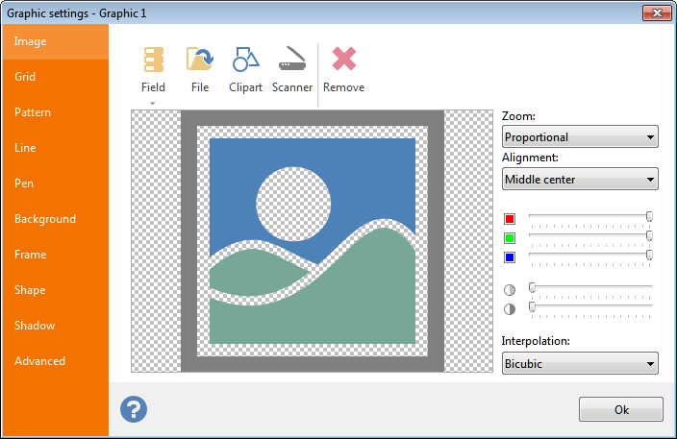Image resolution: width=677 pixels, height=439 pixels.
Task: Click the green channel color swatch
Action: (x=510, y=237)
